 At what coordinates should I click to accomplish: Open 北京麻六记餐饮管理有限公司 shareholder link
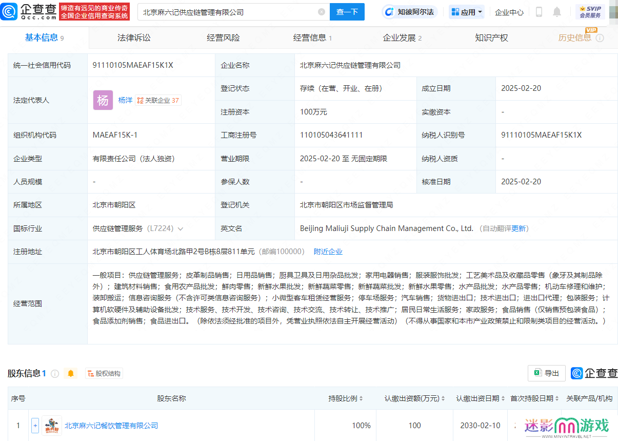(111, 426)
